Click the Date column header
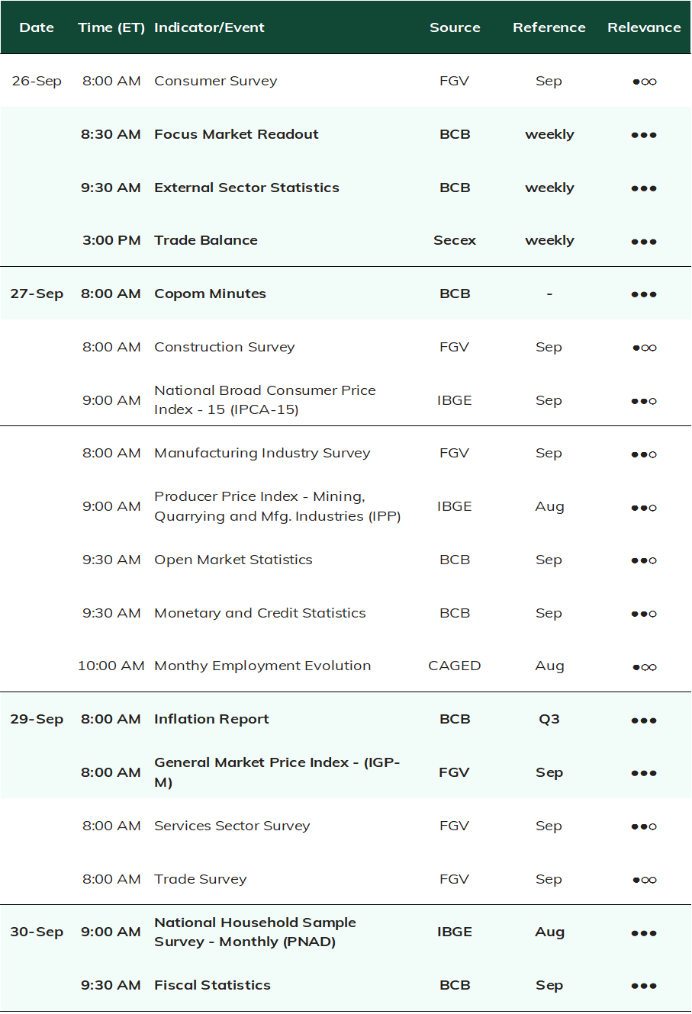This screenshot has height=1014, width=692. coord(37,27)
